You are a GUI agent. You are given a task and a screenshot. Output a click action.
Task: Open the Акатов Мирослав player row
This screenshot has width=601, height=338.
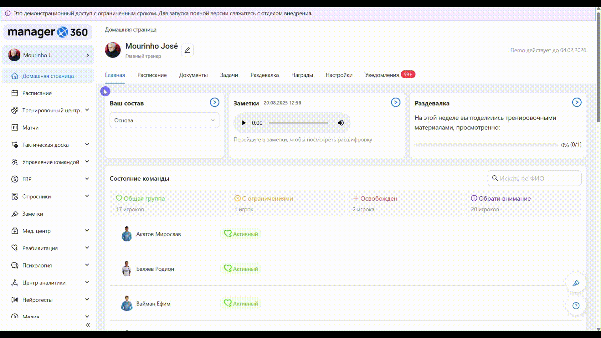tap(158, 234)
